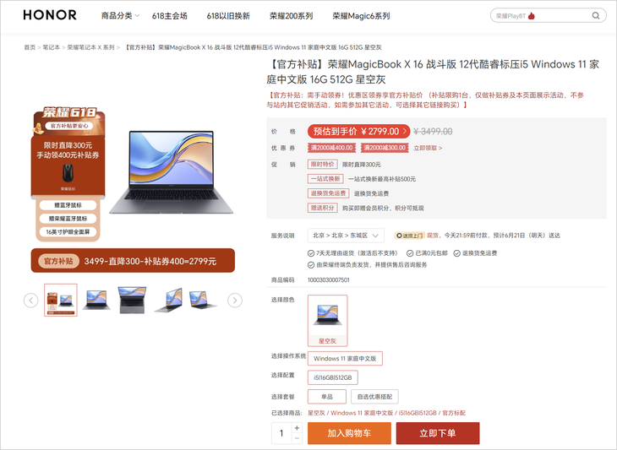Select the 星空灰 color swatch
Viewport: 617px width, 450px height.
(x=327, y=320)
